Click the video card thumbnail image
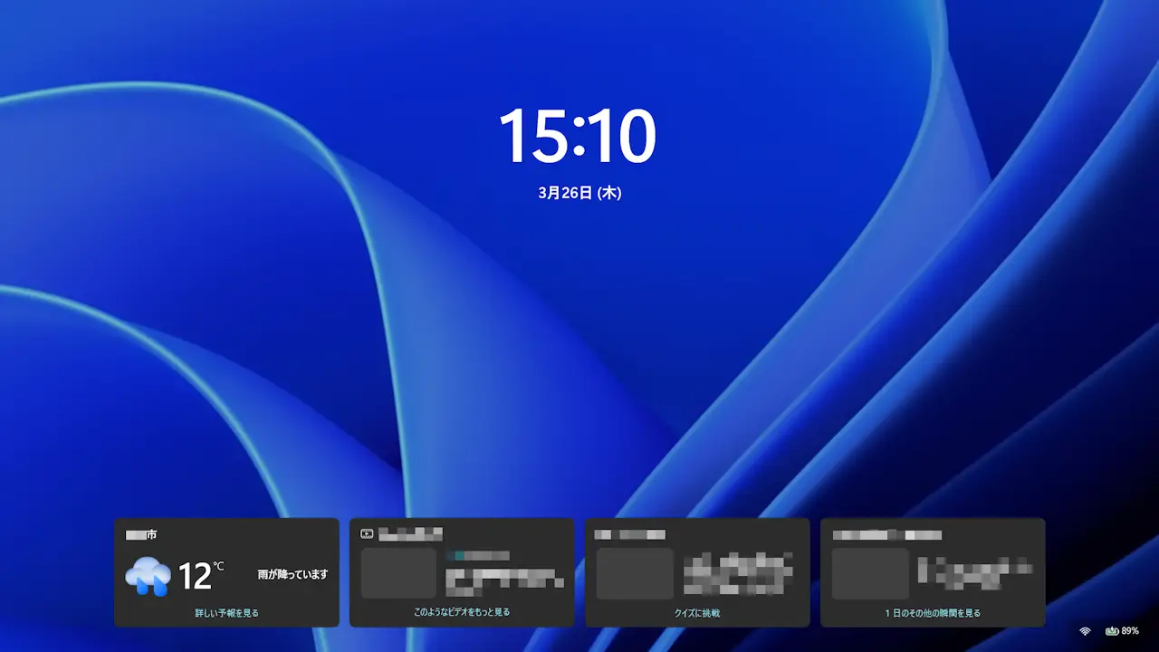Image resolution: width=1159 pixels, height=652 pixels. point(399,570)
